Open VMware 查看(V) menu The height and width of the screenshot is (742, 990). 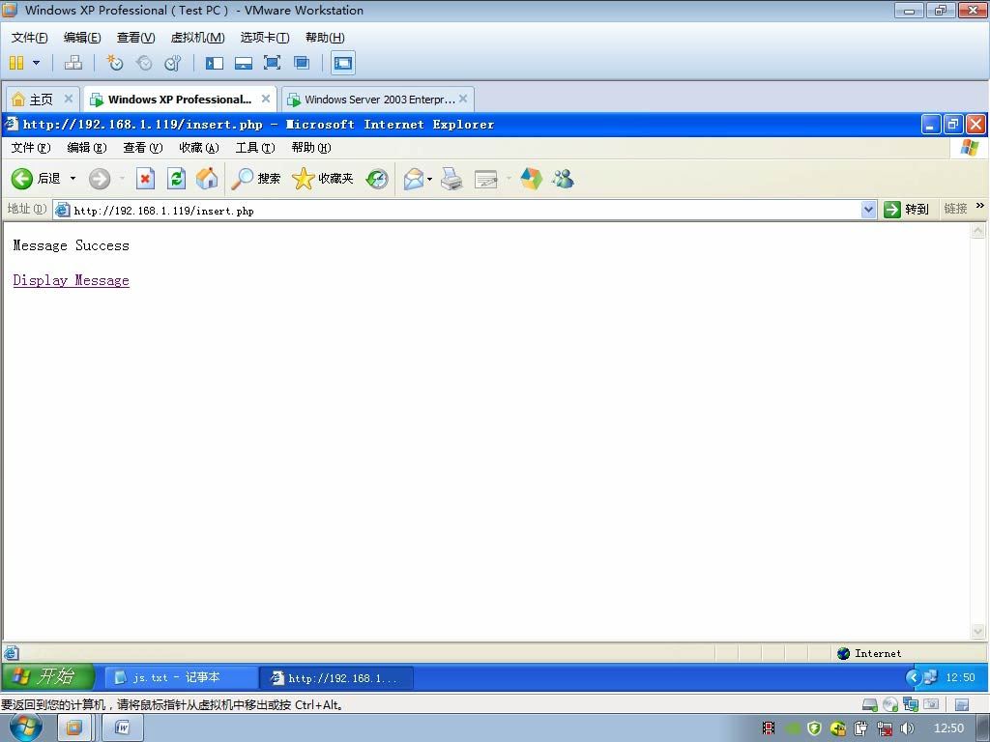[x=135, y=38]
